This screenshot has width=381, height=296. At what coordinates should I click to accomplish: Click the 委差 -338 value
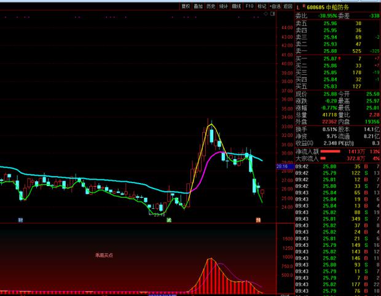tap(374, 16)
